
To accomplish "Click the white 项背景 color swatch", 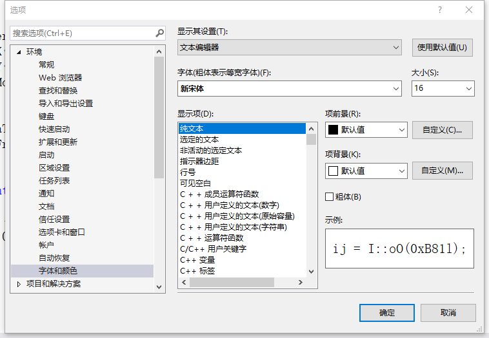I will (333, 171).
